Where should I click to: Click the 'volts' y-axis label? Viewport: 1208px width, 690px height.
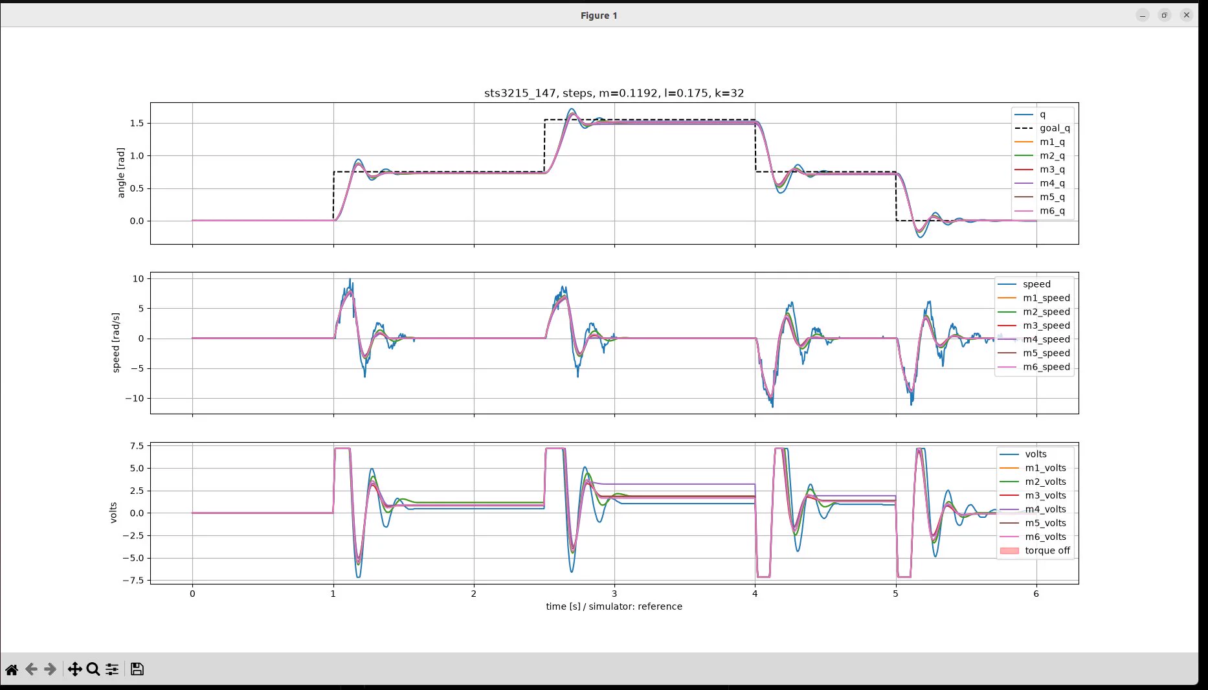(113, 513)
